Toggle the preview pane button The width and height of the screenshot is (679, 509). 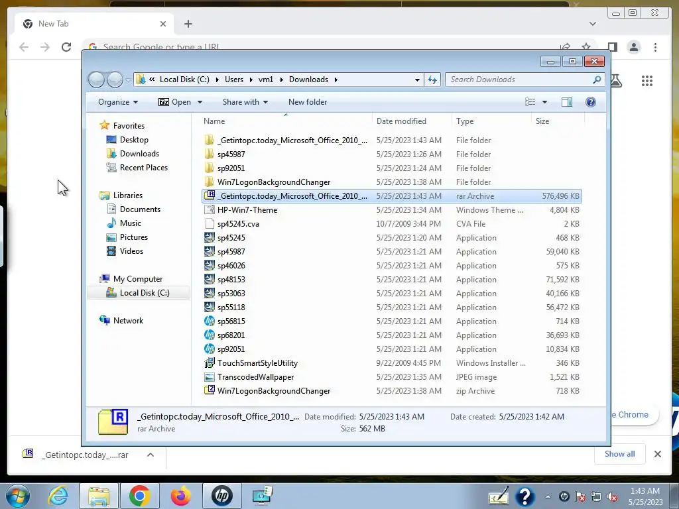pos(566,102)
